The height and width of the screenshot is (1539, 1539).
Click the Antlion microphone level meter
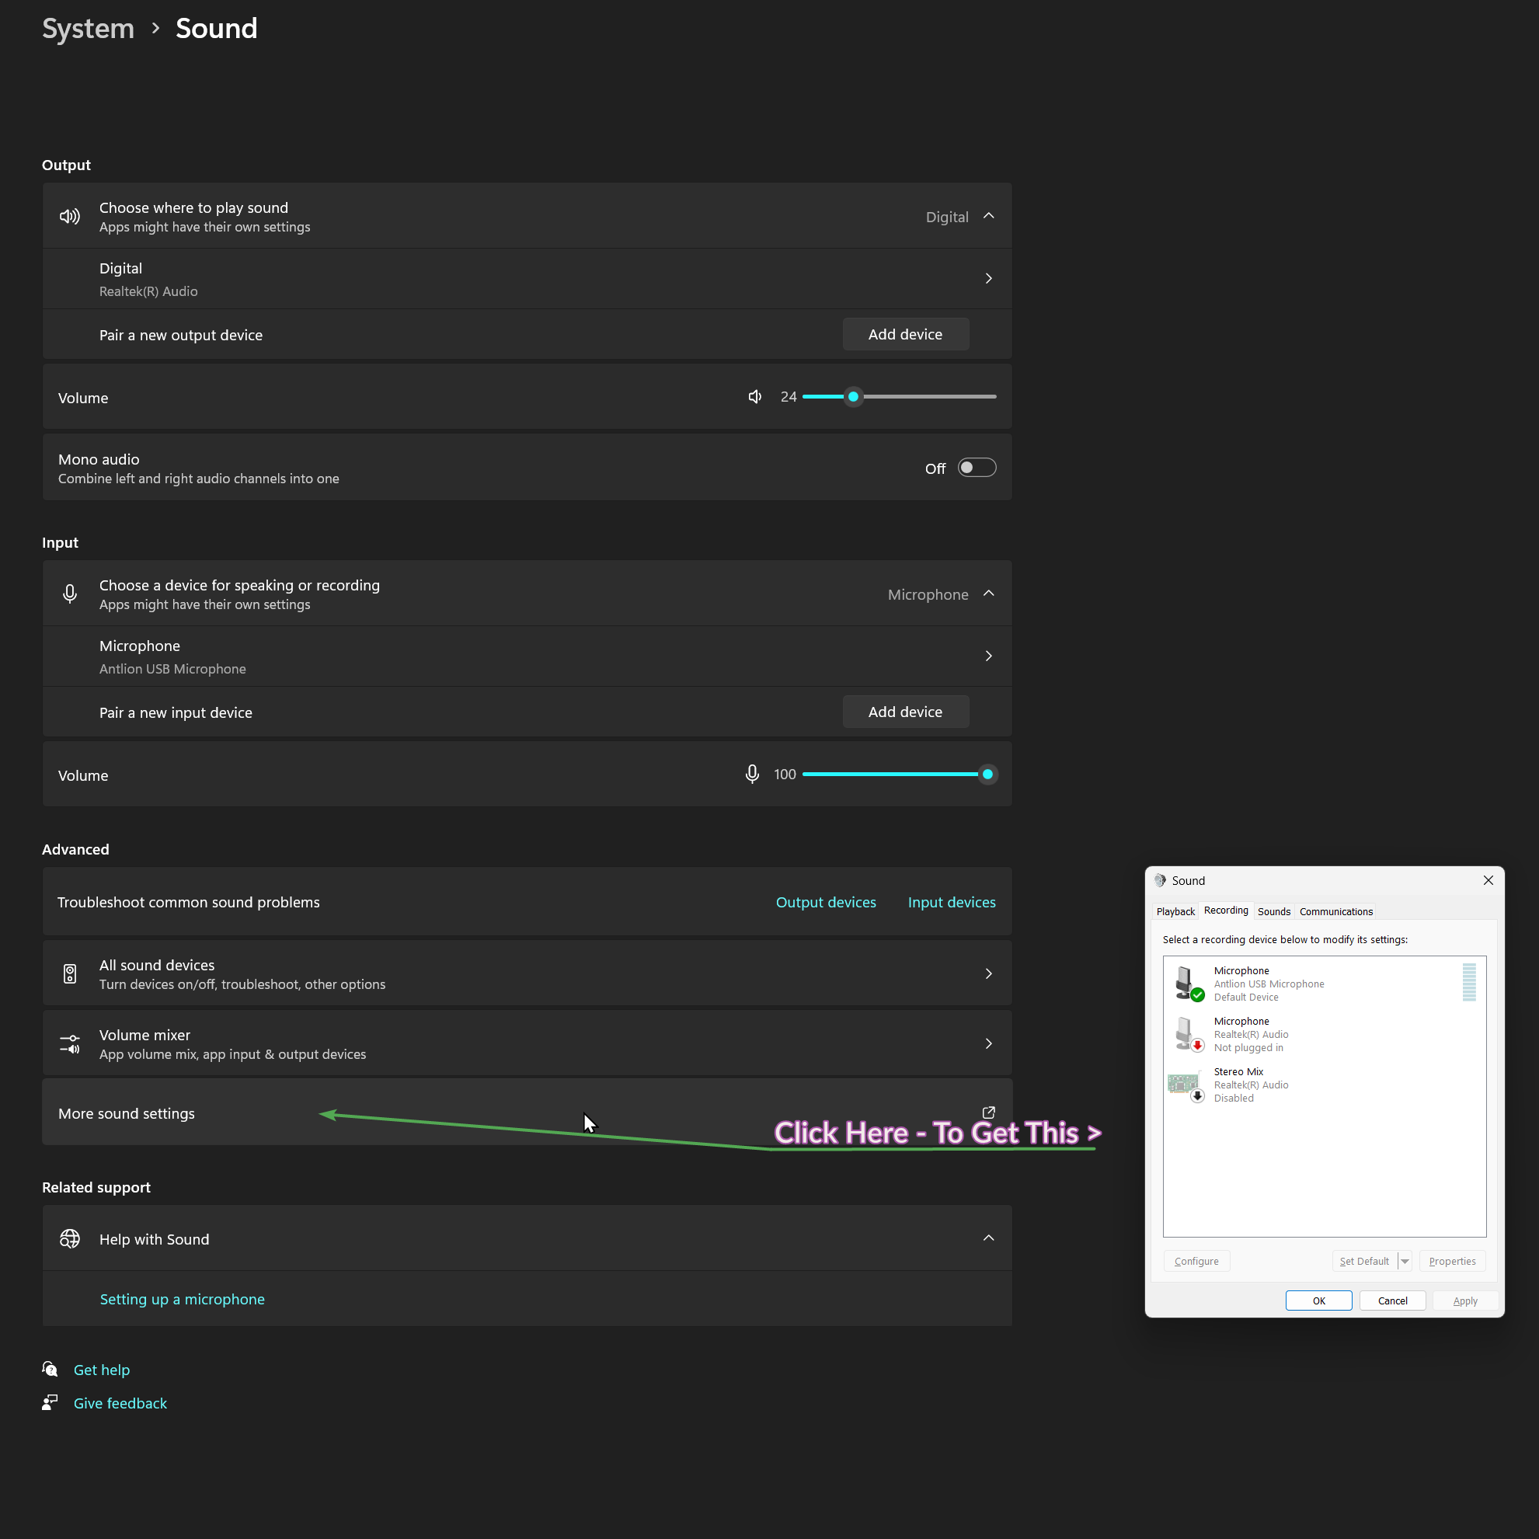1470,982
